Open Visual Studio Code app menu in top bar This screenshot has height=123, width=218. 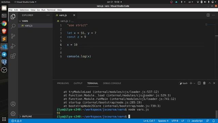tap(25, 2)
